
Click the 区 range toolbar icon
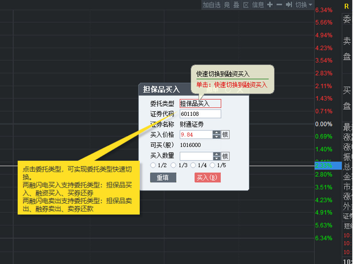[246, 5]
